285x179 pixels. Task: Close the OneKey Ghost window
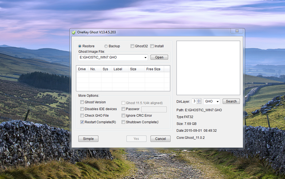click(237, 31)
